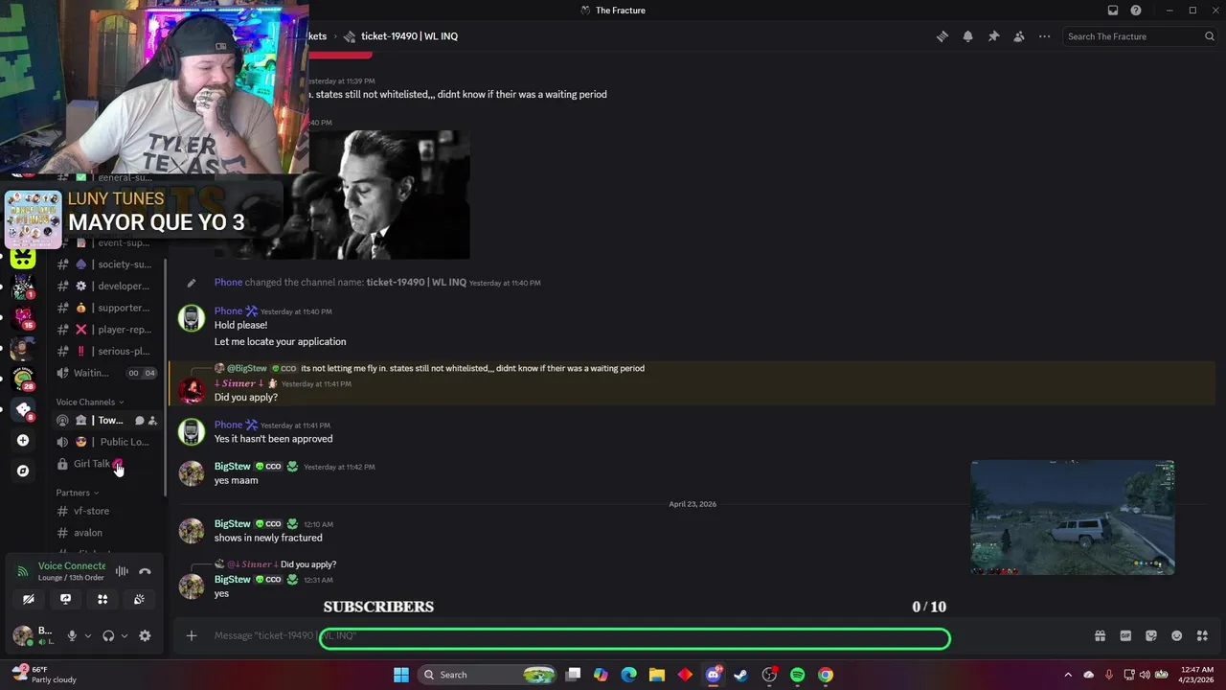Image resolution: width=1226 pixels, height=690 pixels.
Task: Click the plus attachment button
Action: [192, 635]
